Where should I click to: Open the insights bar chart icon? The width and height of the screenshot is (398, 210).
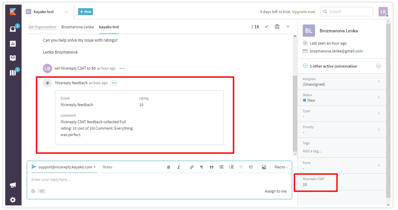[13, 44]
